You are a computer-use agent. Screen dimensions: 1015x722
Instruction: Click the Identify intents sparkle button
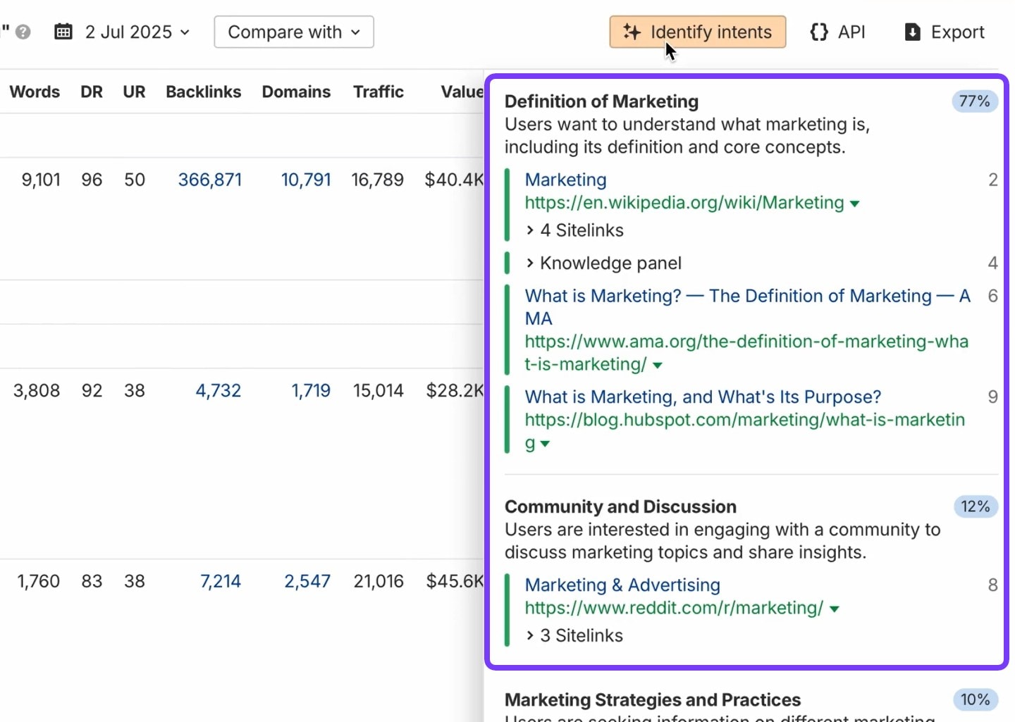pos(697,32)
